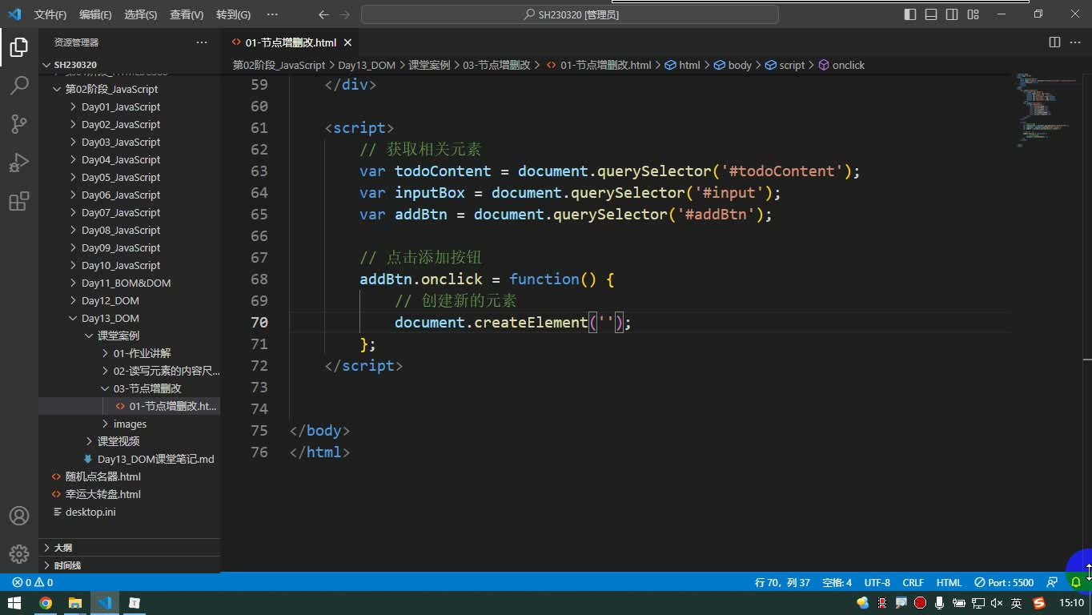
Task: Open the 查看(V) menu
Action: click(187, 14)
